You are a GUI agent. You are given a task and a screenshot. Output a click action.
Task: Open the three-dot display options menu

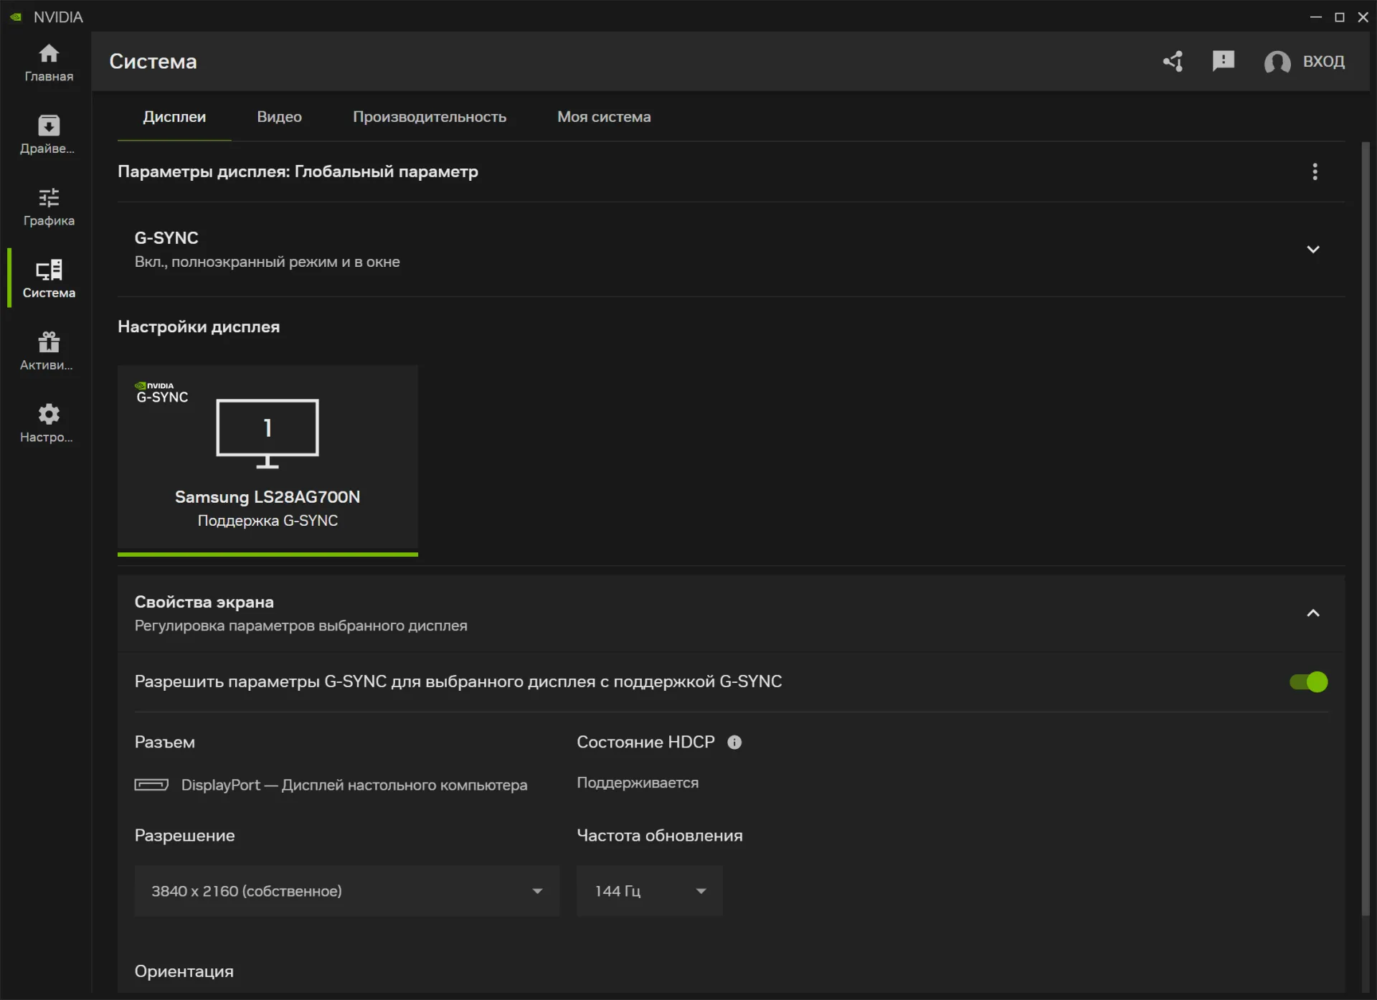[x=1315, y=171]
